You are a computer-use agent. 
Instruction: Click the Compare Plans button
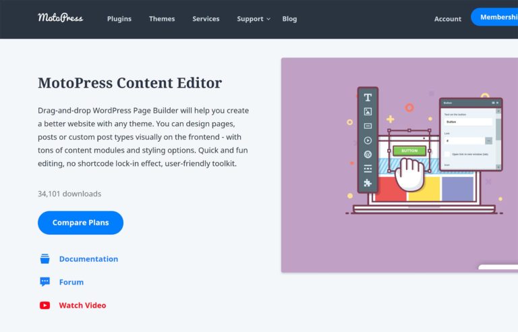point(81,223)
